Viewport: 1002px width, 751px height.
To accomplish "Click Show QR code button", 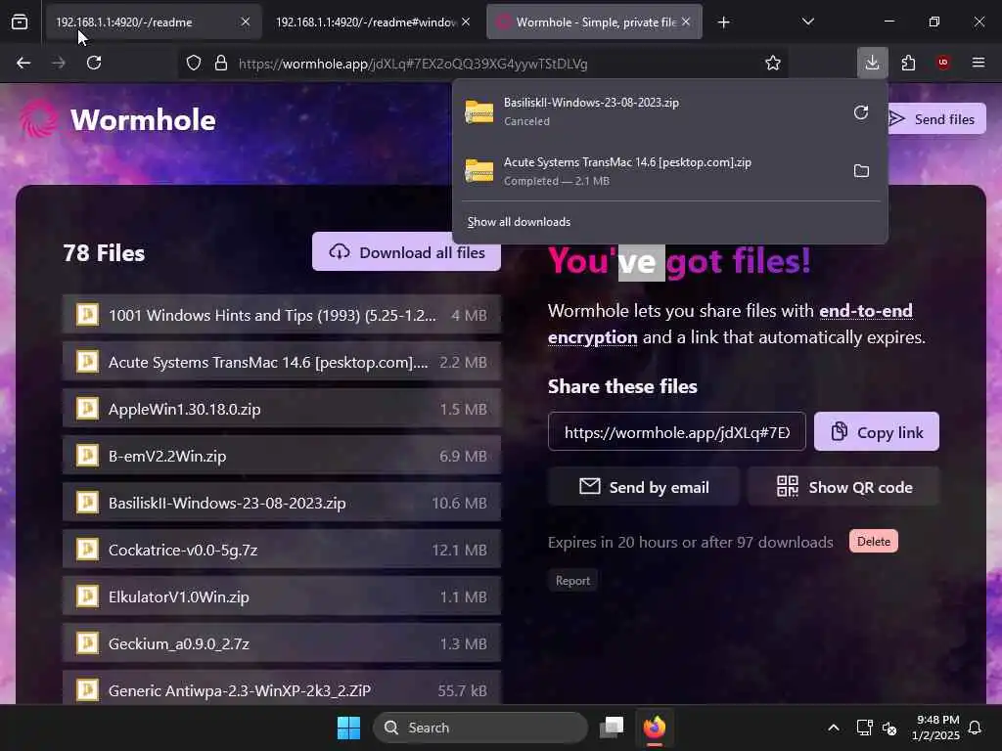I will (x=844, y=487).
